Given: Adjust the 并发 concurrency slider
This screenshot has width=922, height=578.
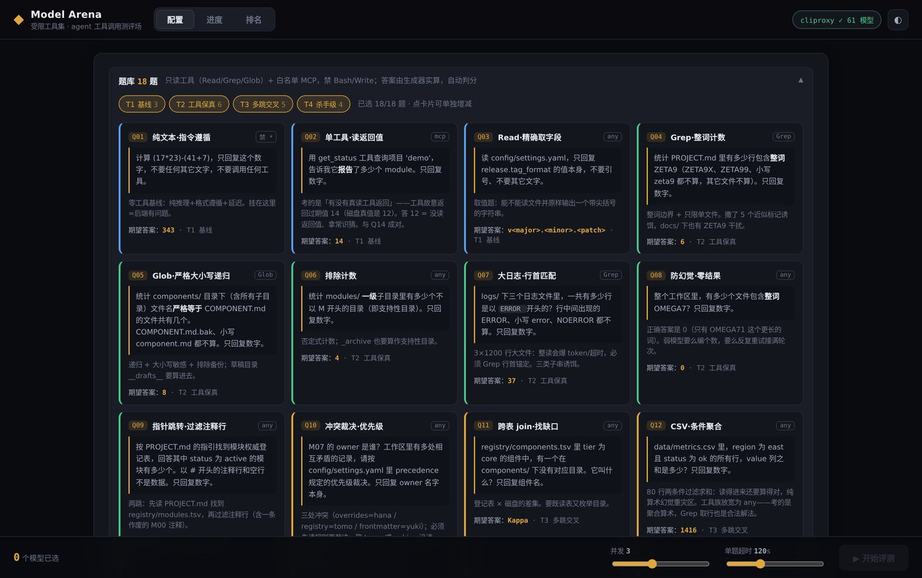Looking at the screenshot, I should 661,564.
